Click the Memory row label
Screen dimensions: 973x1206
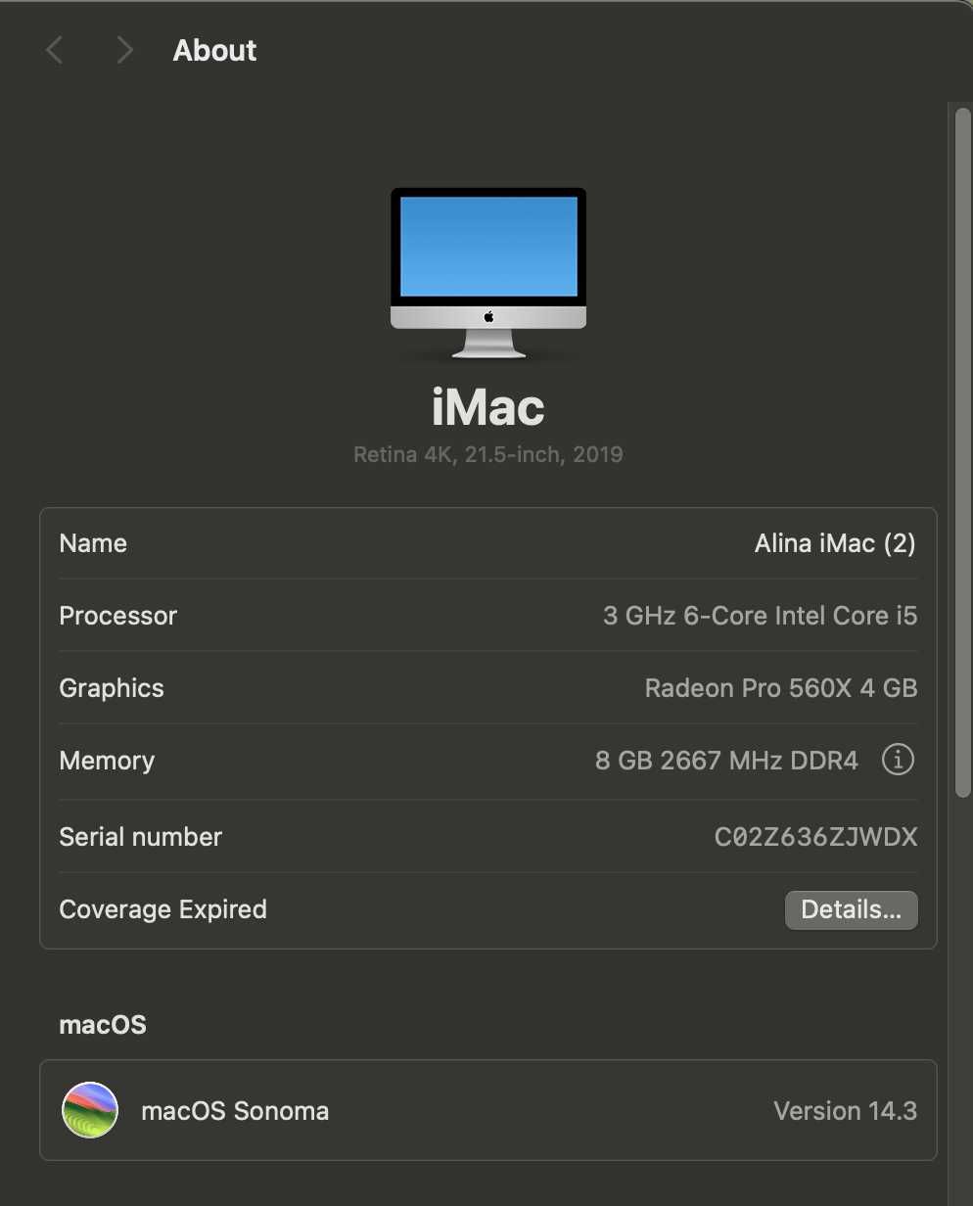tap(107, 761)
